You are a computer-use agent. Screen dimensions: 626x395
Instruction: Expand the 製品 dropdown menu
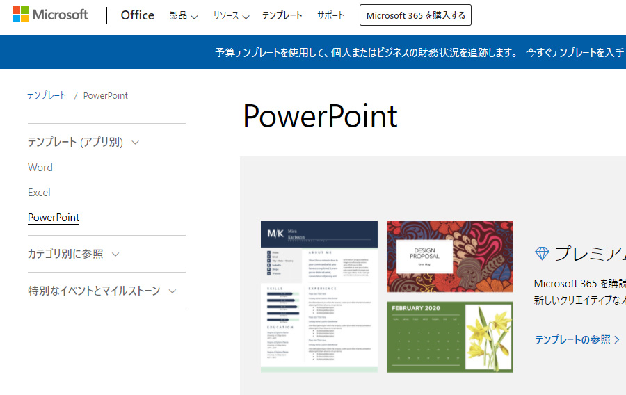184,15
